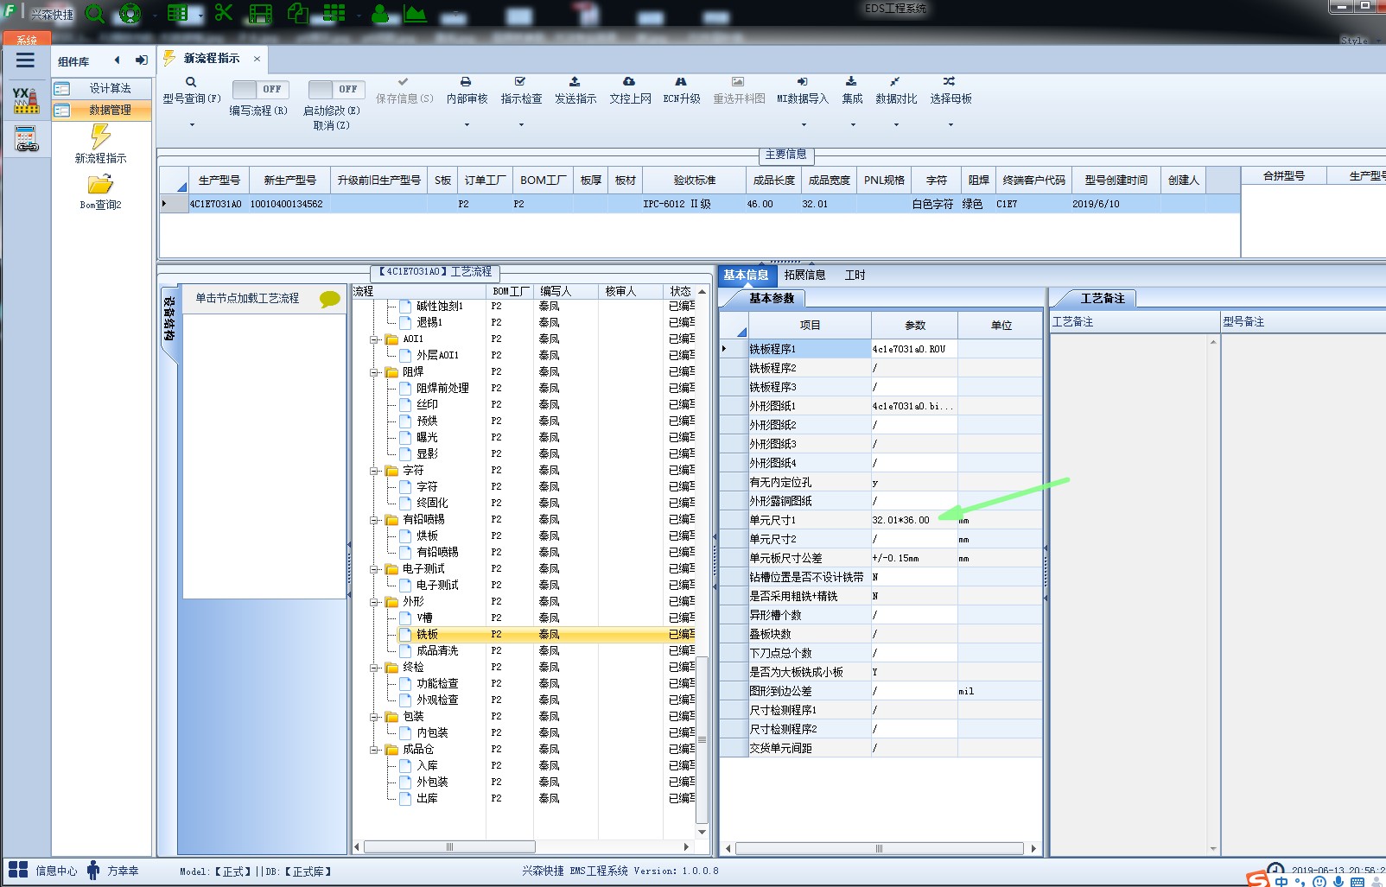The width and height of the screenshot is (1386, 887).
Task: Toggle the 启动修改(E) OFF switch
Action: 336,89
